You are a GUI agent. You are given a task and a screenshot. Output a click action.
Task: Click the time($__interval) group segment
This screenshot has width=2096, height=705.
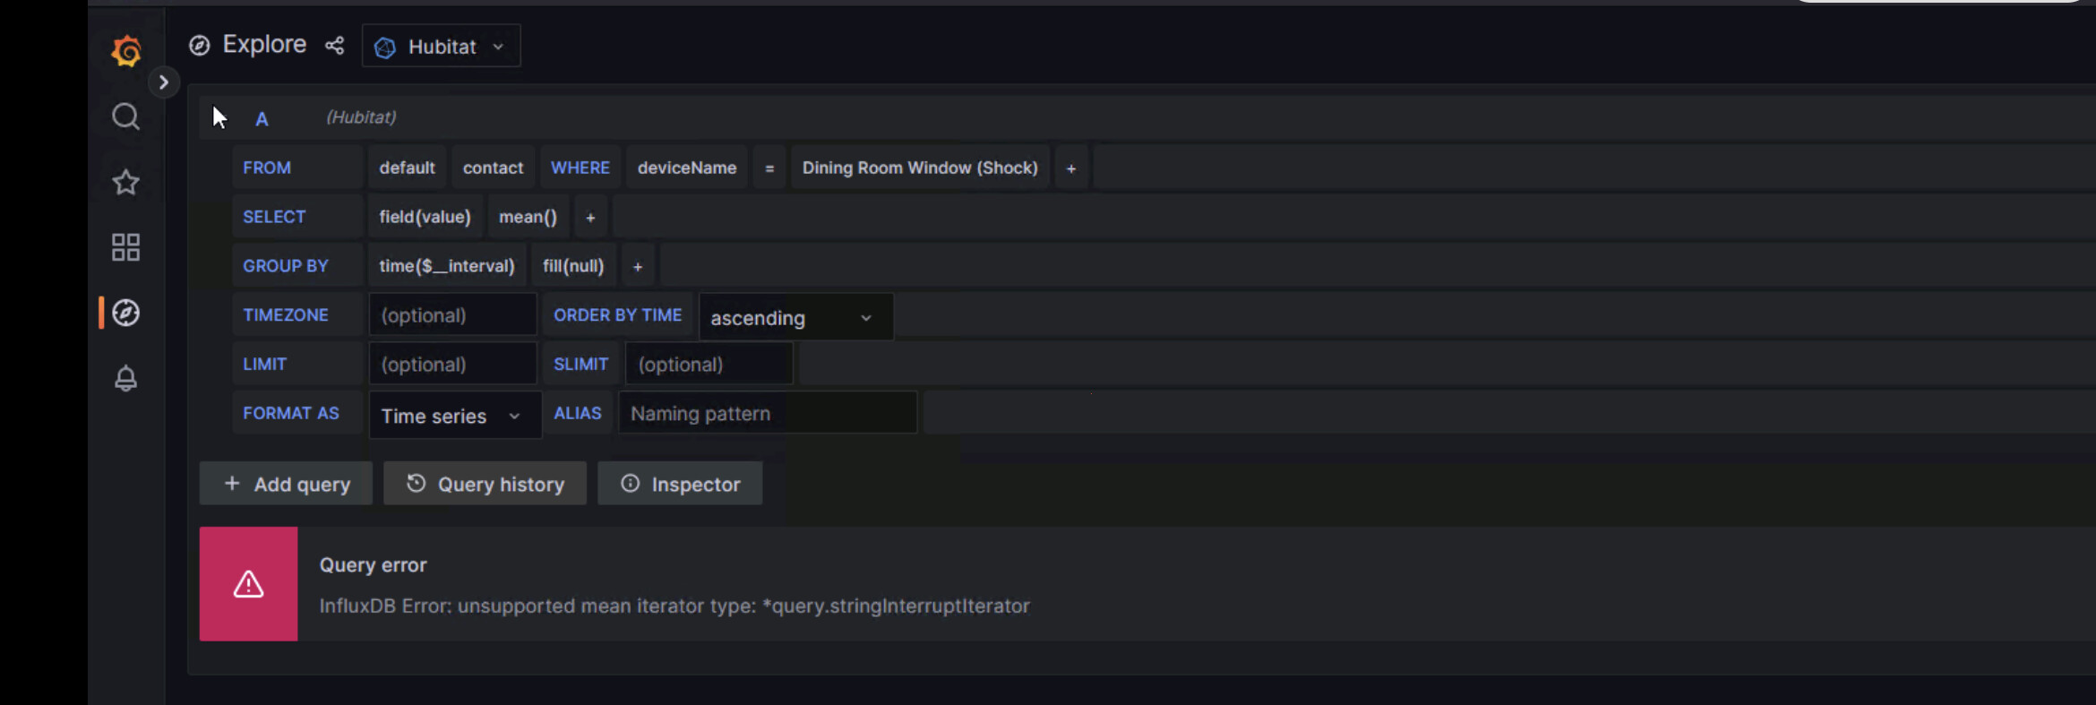(x=447, y=266)
